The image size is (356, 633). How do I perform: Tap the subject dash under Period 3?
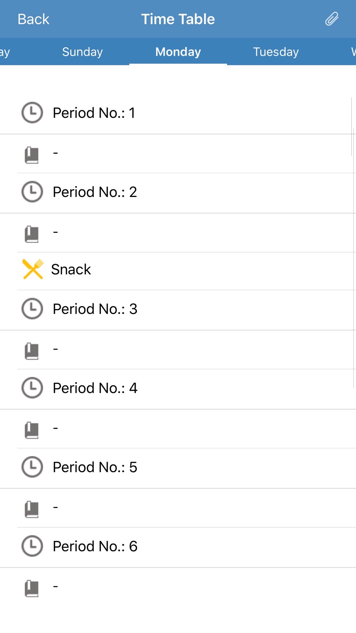coord(56,349)
